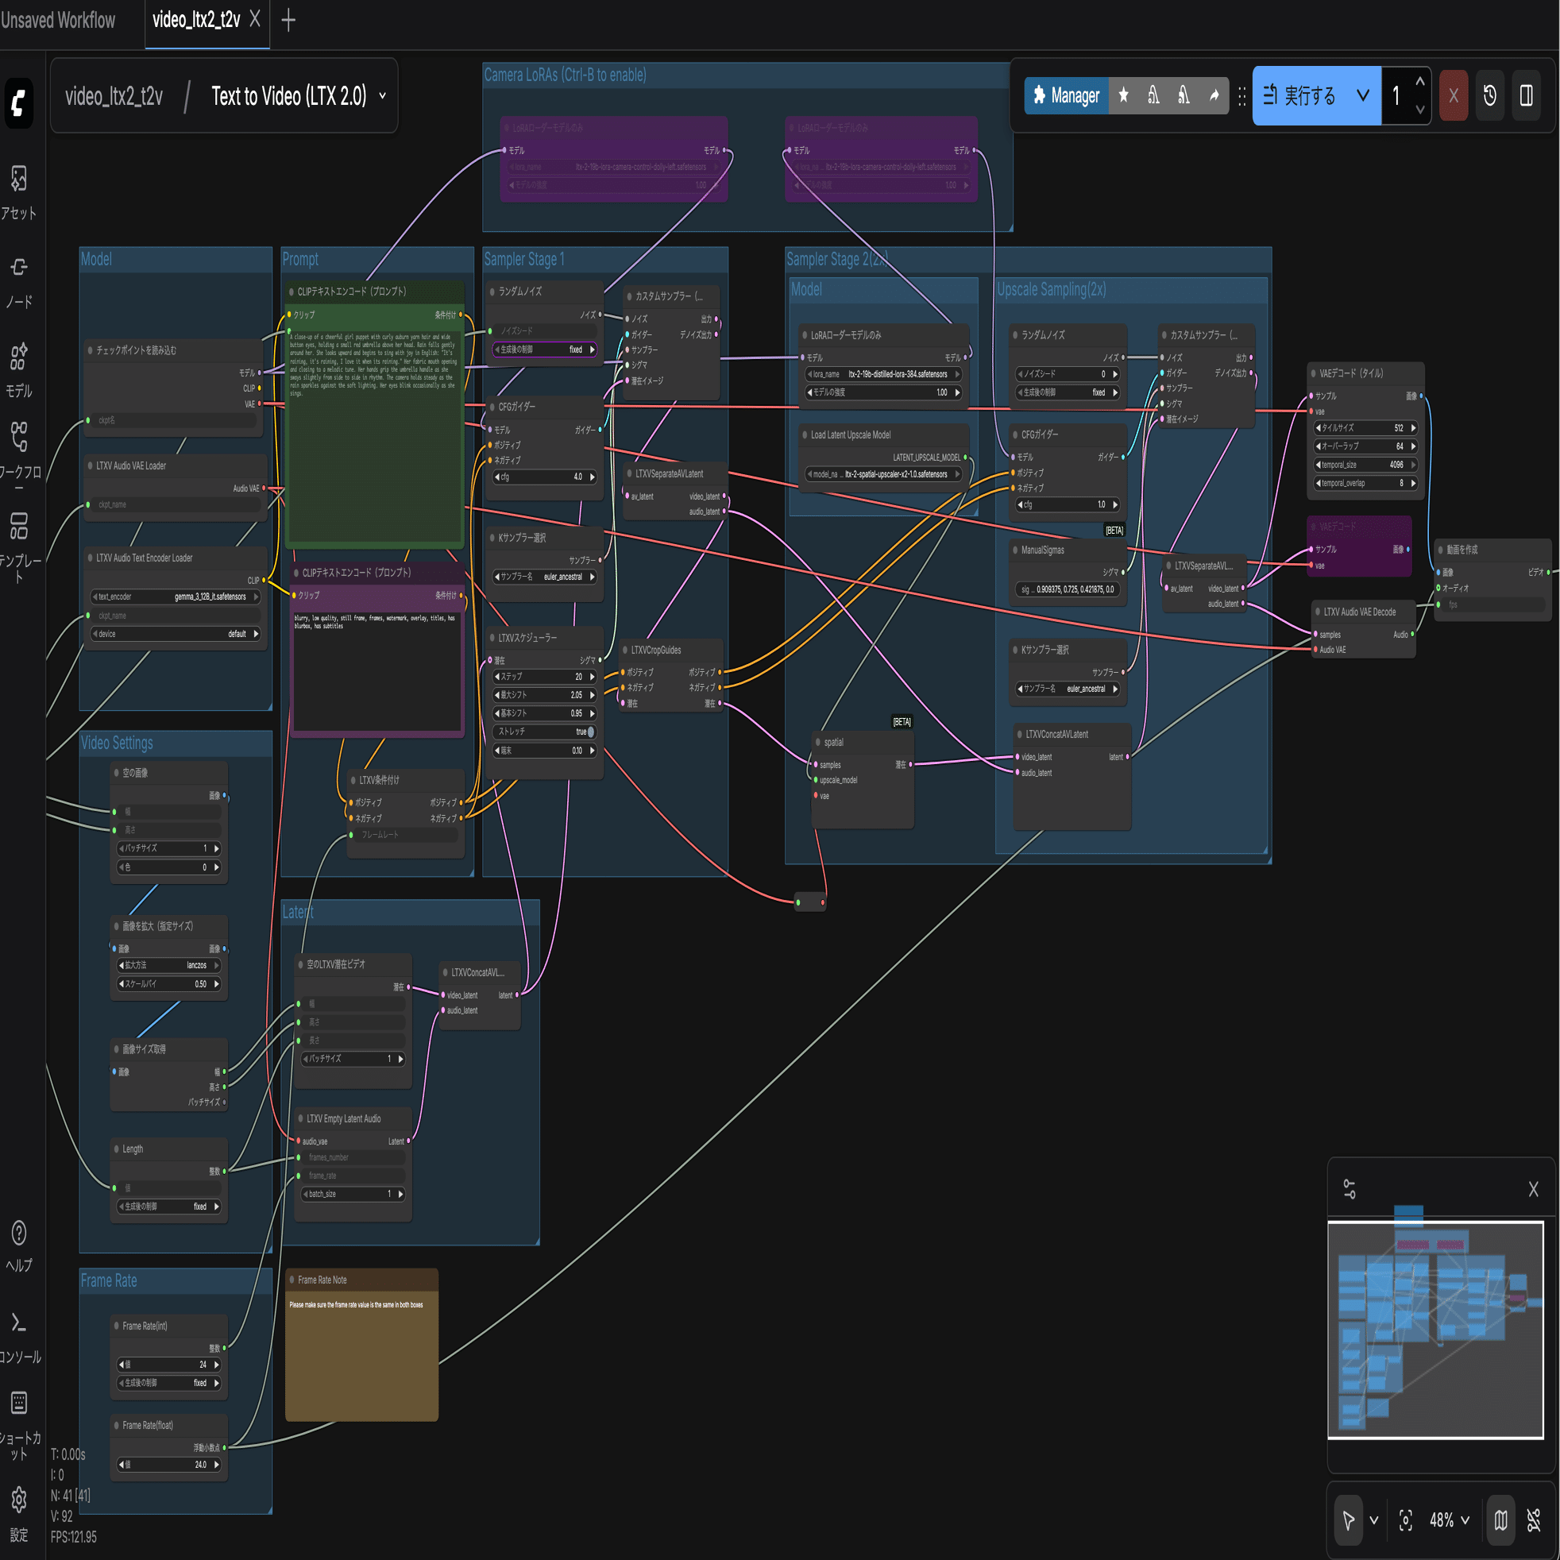Increase the batch count stepper up arrow
The height and width of the screenshot is (1560, 1560).
coord(1419,83)
